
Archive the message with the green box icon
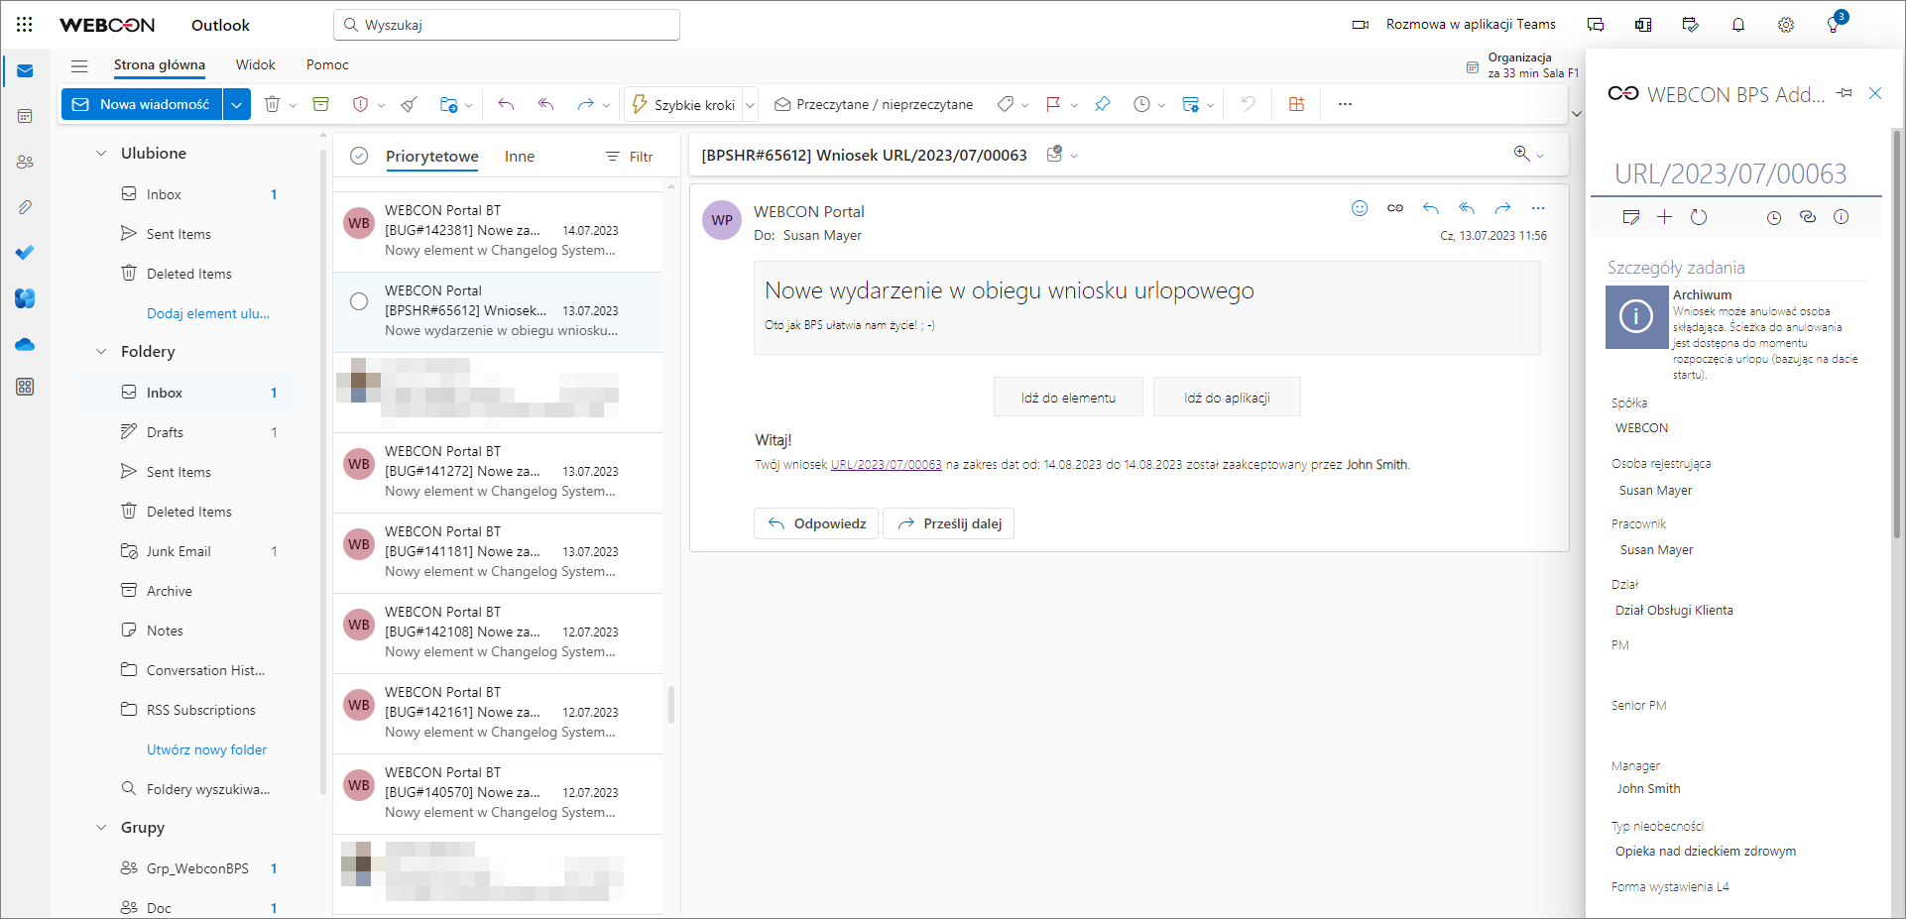(320, 104)
